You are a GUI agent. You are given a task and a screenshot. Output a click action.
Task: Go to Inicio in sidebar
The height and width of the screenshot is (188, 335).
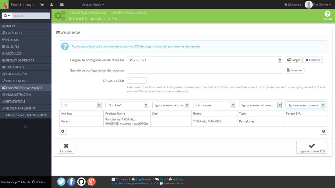point(26,26)
